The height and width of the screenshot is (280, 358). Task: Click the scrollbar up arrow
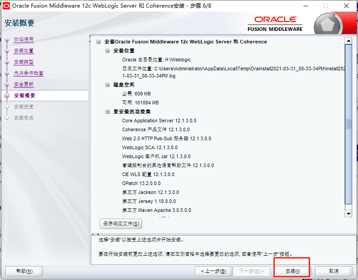click(x=349, y=41)
